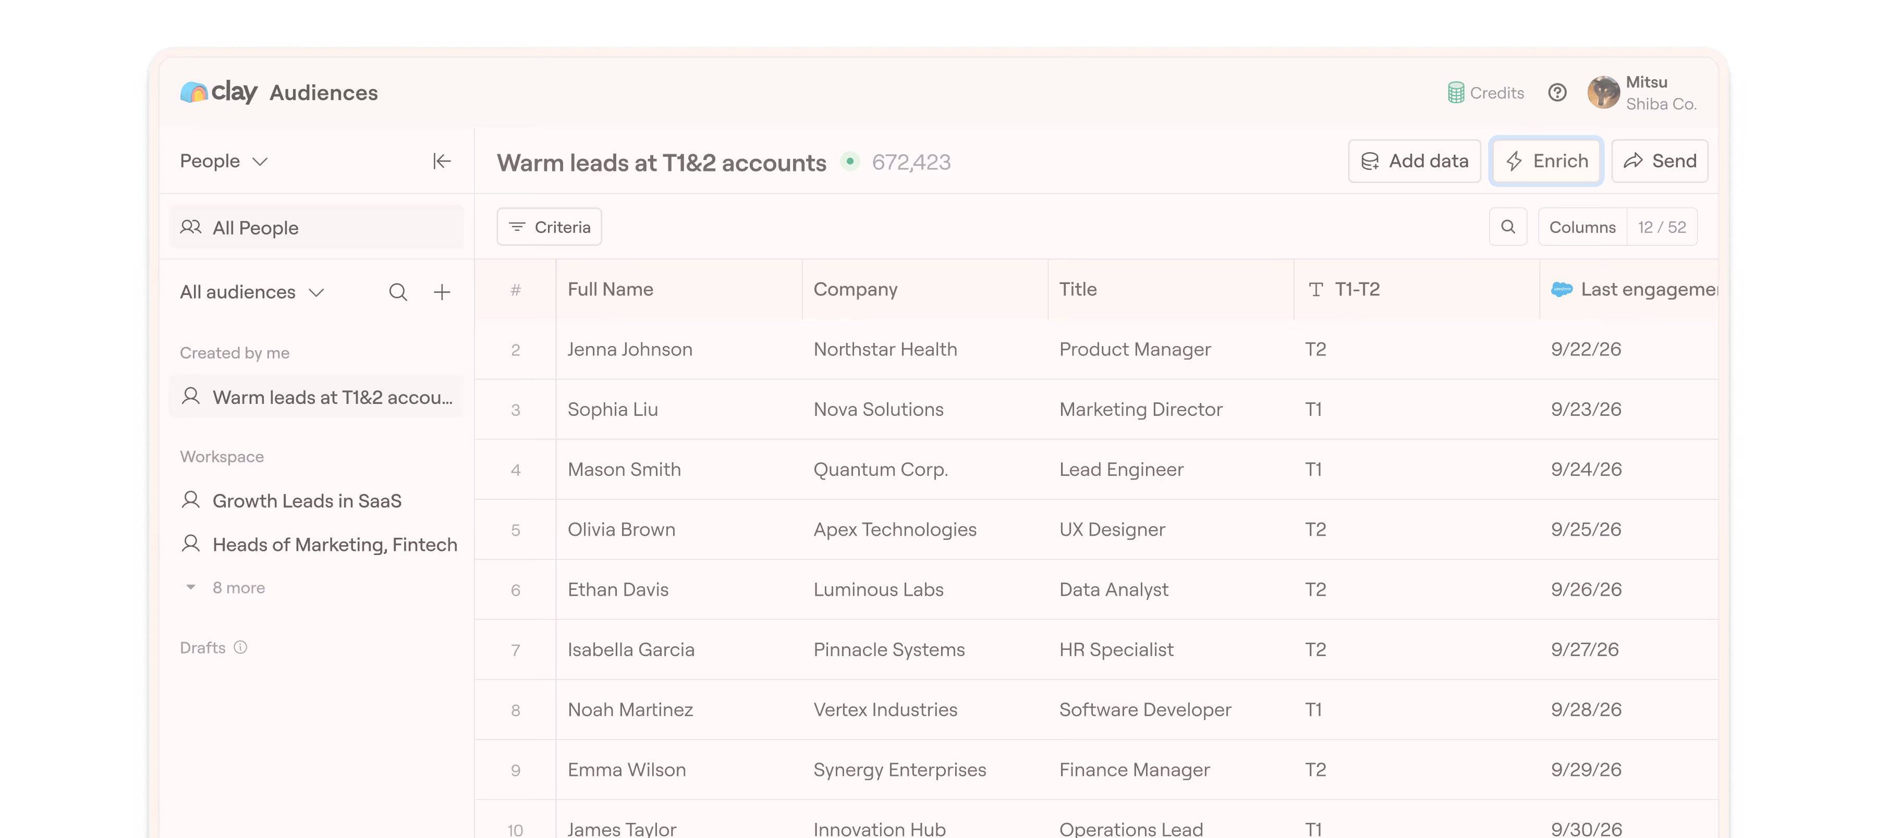Click UX Designer title cell
This screenshot has width=1877, height=838.
point(1170,529)
